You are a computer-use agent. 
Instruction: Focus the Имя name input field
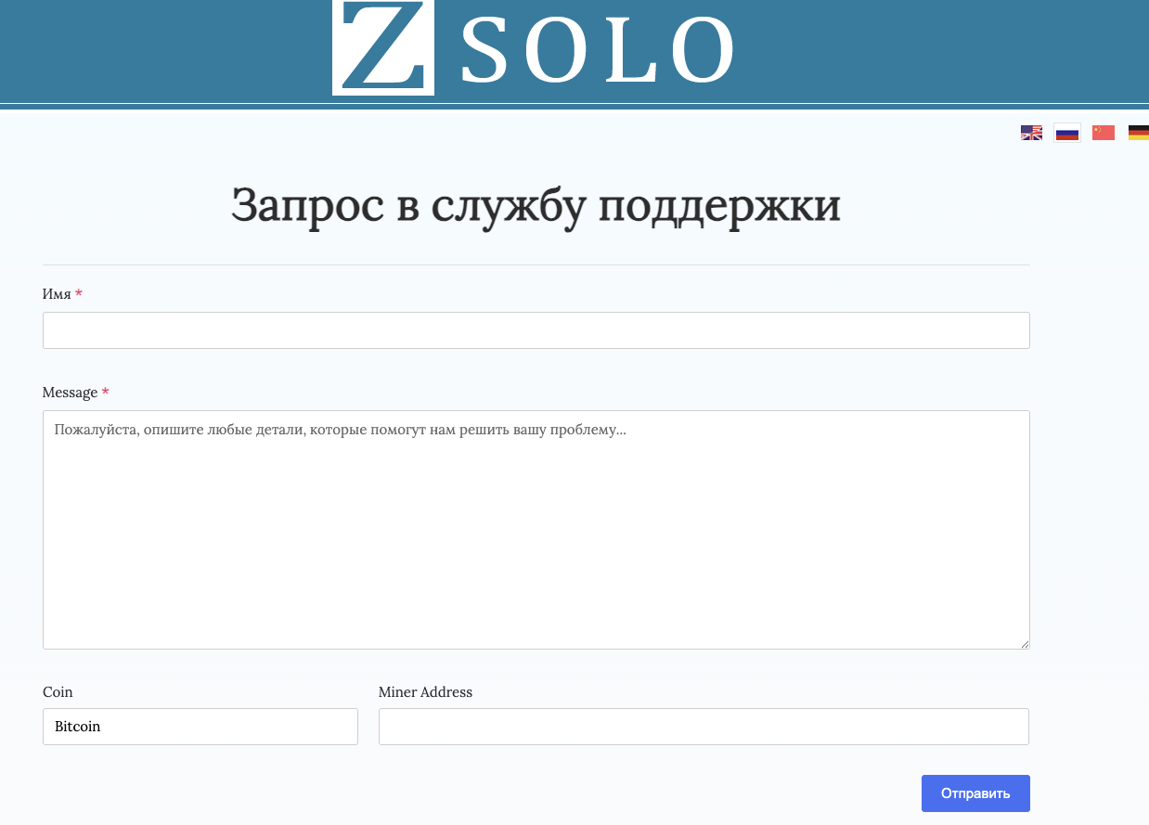[536, 330]
